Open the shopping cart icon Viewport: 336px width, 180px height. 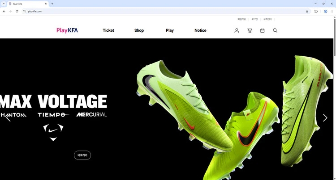coord(250,30)
